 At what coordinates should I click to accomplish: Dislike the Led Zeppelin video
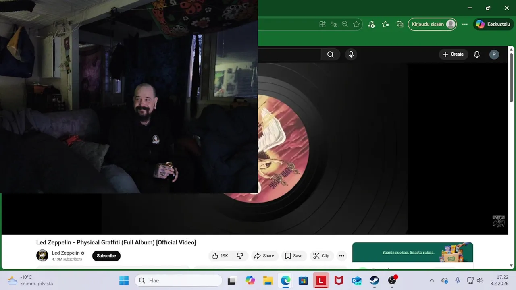tap(240, 256)
